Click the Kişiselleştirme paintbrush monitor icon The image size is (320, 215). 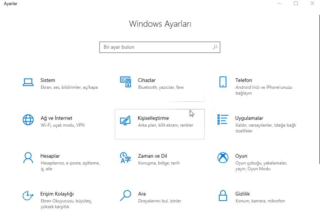125,120
